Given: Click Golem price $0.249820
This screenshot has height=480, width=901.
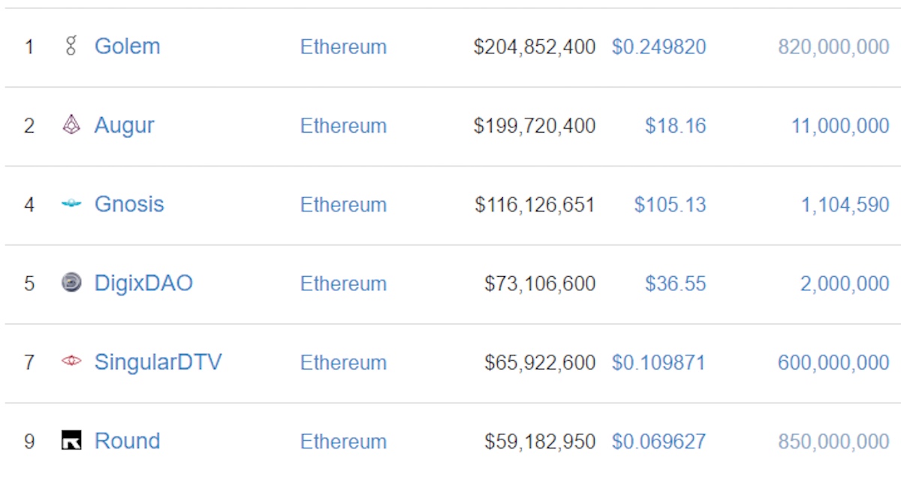Looking at the screenshot, I should (658, 46).
